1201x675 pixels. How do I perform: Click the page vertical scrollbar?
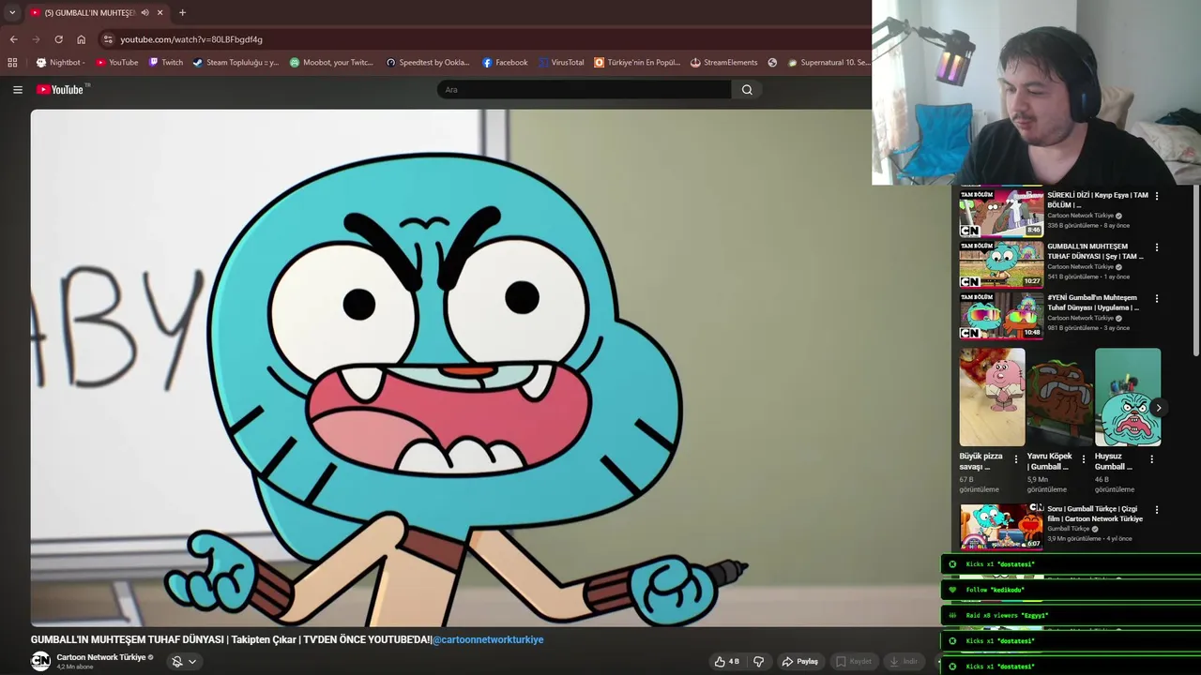point(1196,272)
